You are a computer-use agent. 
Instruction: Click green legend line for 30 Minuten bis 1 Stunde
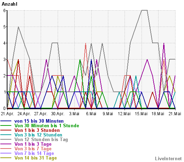coord(6,125)
